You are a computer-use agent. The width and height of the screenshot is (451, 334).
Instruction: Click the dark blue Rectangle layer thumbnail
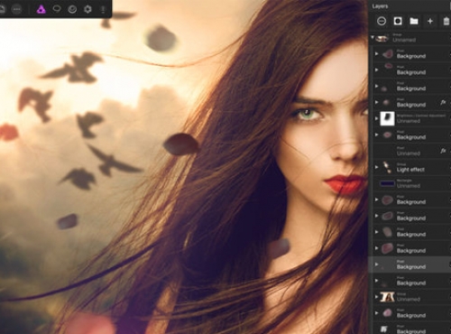pyautogui.click(x=387, y=183)
